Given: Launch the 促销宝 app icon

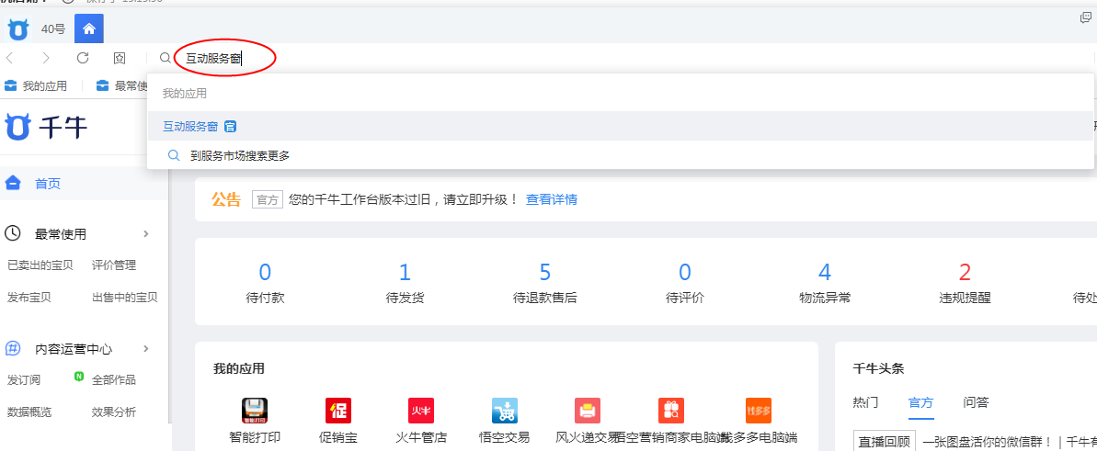Looking at the screenshot, I should pyautogui.click(x=337, y=411).
